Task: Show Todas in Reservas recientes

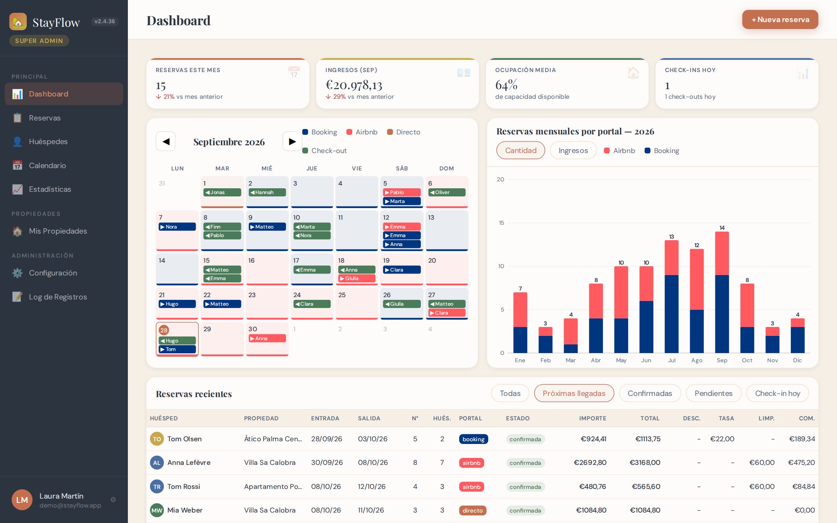Action: (x=510, y=393)
